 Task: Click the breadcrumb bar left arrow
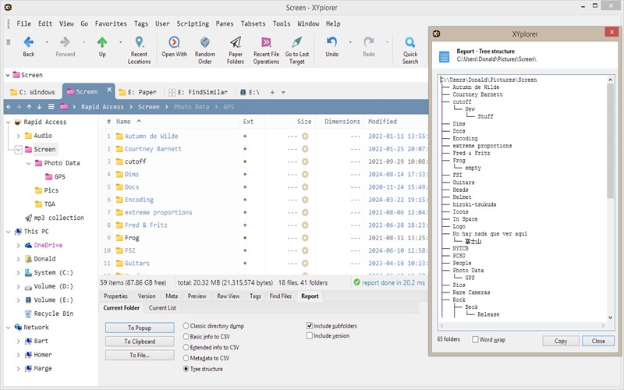[x=9, y=107]
